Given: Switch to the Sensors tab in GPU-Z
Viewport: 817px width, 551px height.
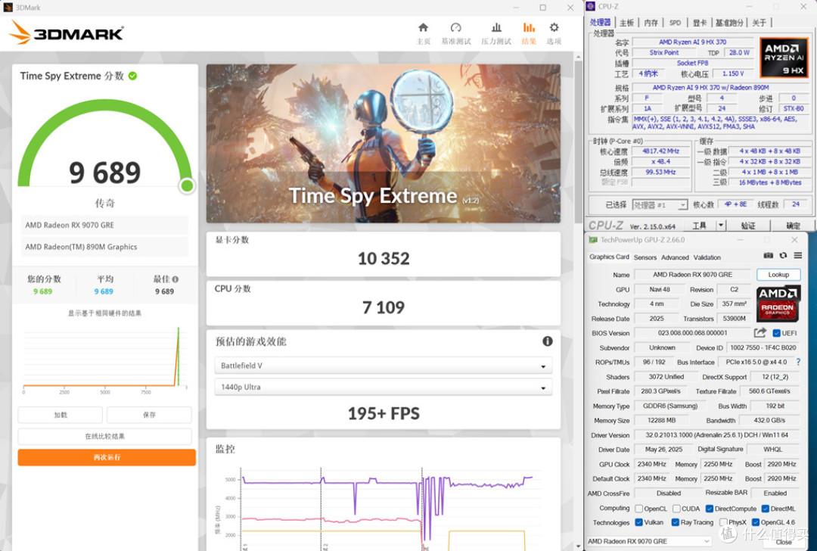Looking at the screenshot, I should click(645, 257).
